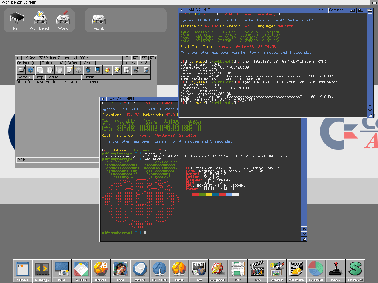
Task: Click the monitor icon in PiDisk toolbar
Action: point(98,70)
